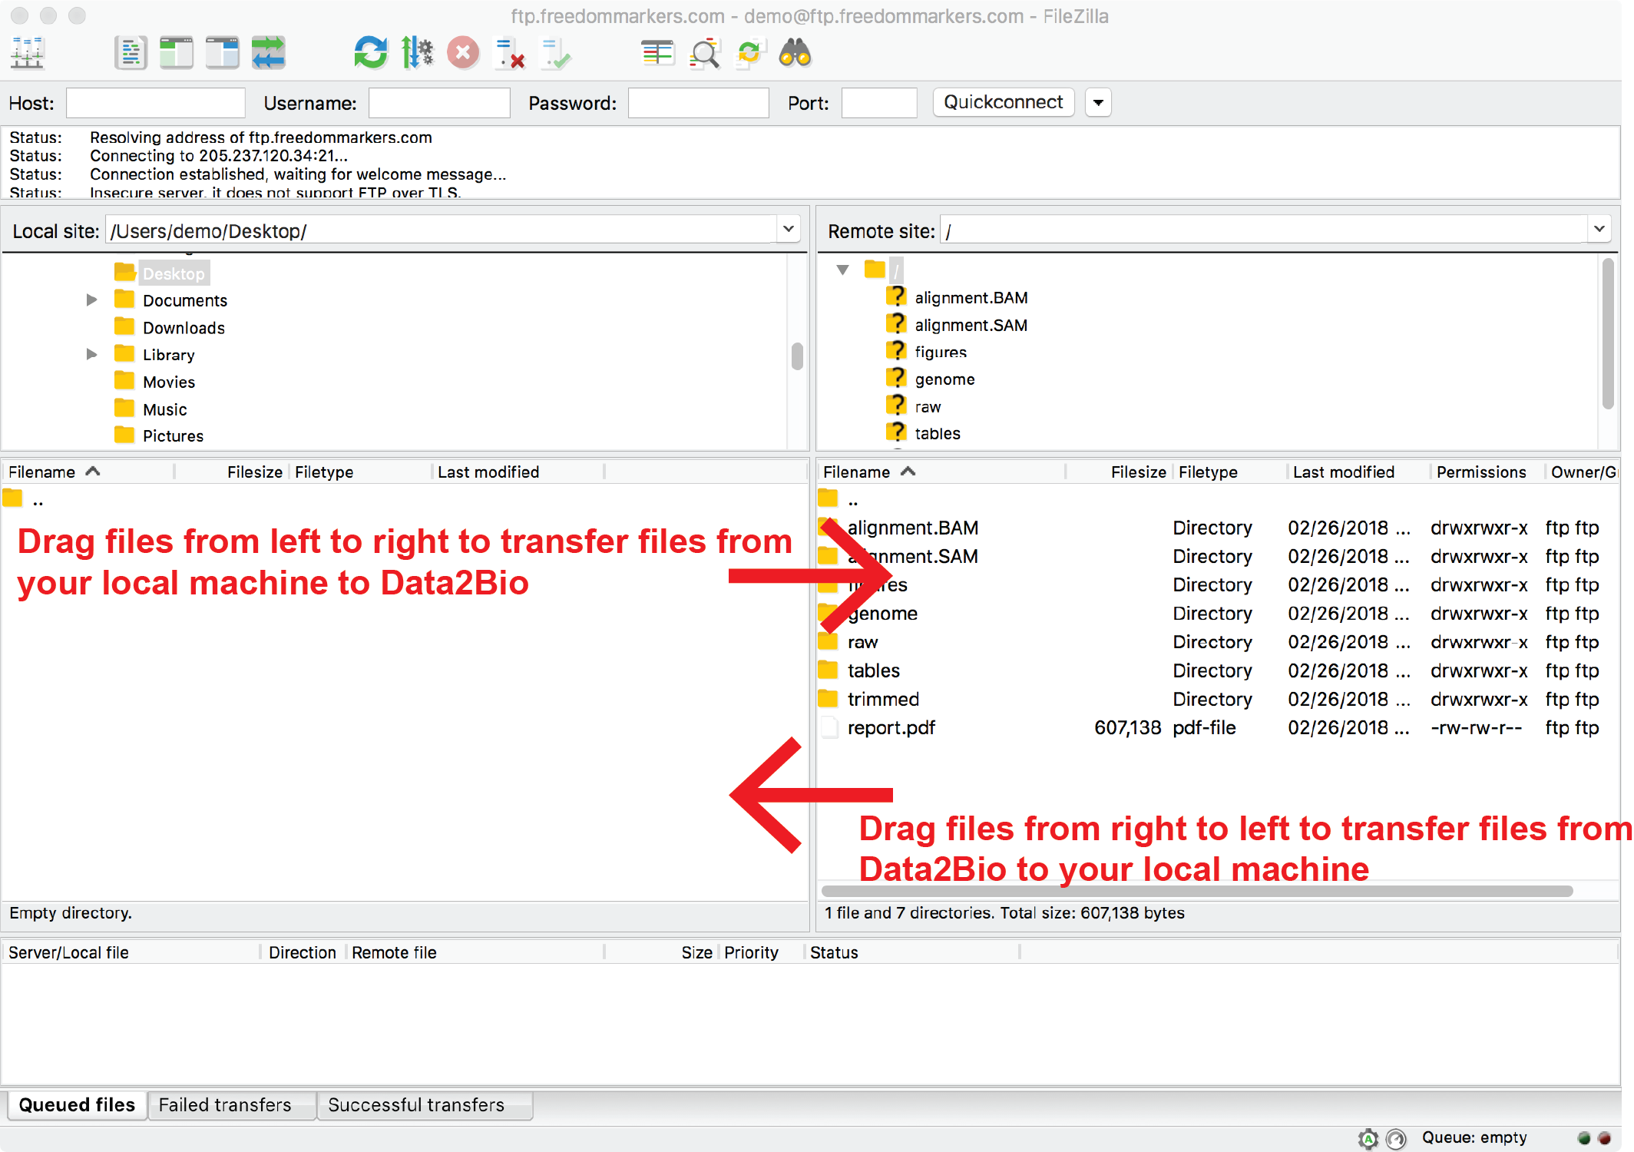
Task: Click the Username input field
Action: pos(439,103)
